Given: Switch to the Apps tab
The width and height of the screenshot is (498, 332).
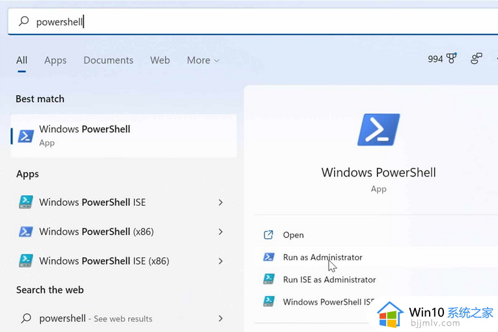Looking at the screenshot, I should click(x=55, y=61).
